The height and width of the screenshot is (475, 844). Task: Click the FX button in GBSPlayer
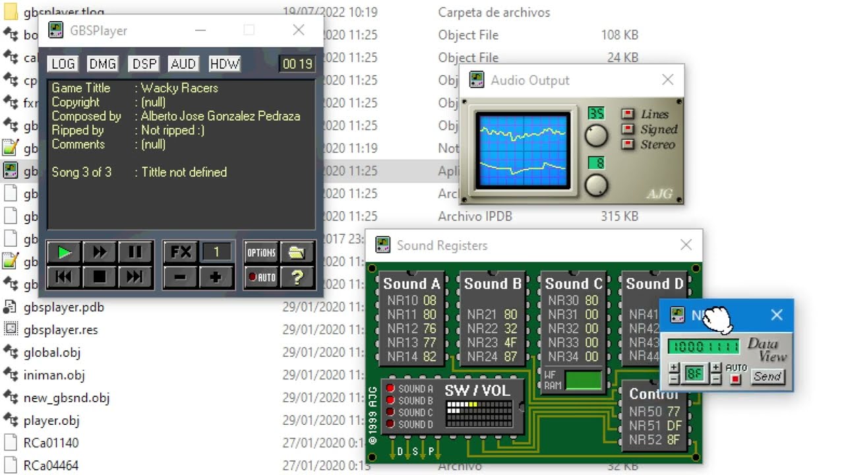click(181, 252)
